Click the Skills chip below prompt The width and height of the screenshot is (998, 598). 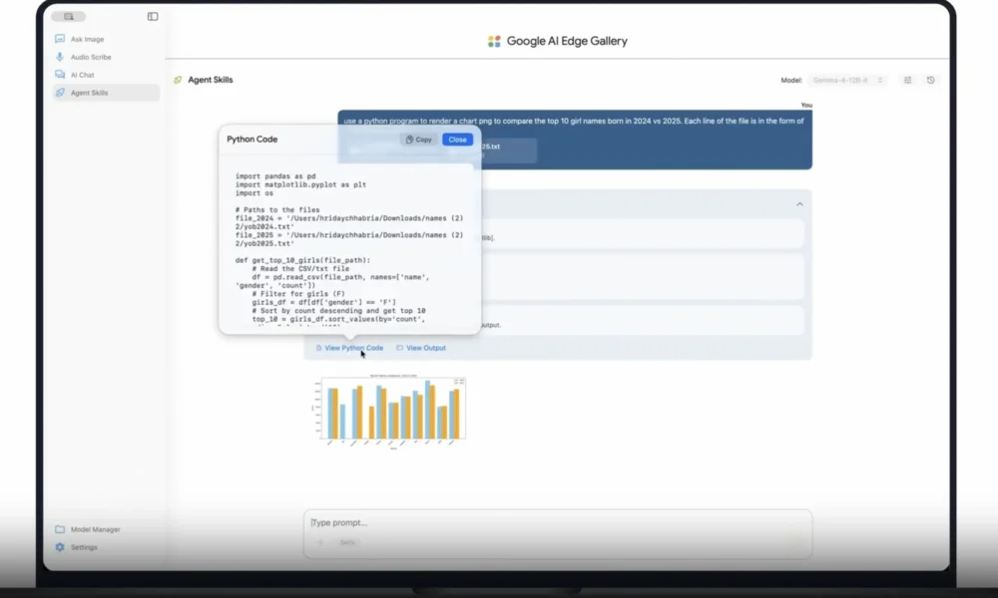[x=347, y=543]
